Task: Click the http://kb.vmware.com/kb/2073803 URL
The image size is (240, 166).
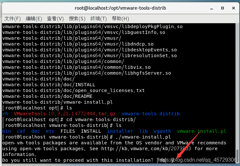Action: tap(146, 149)
